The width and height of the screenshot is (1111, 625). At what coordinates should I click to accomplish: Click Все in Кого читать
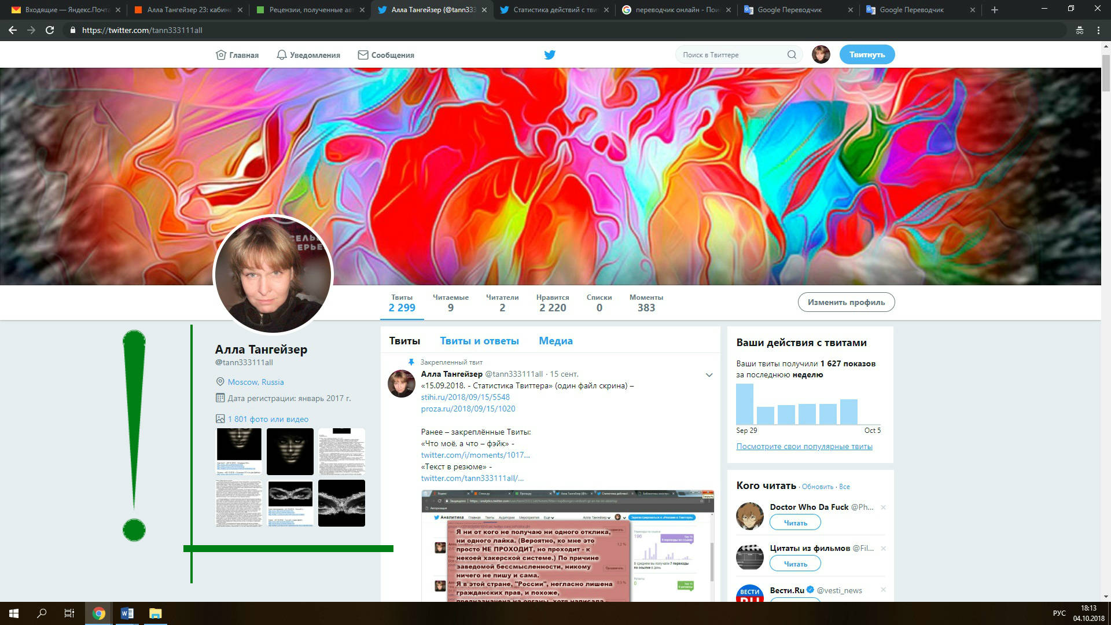(x=844, y=487)
